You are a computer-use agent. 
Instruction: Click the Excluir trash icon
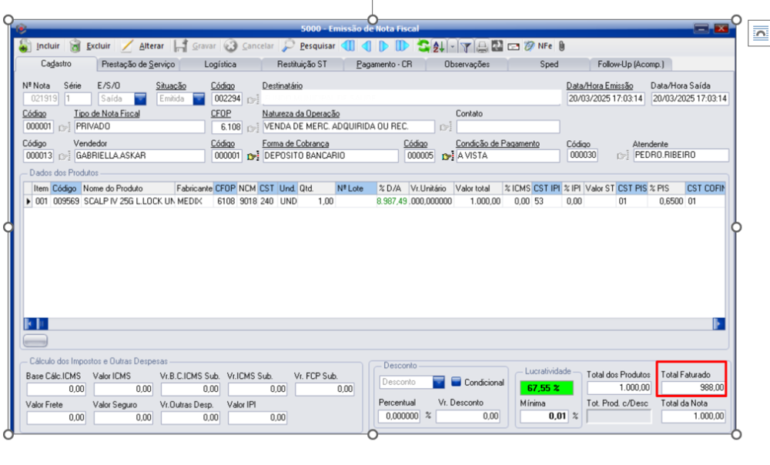pyautogui.click(x=75, y=46)
